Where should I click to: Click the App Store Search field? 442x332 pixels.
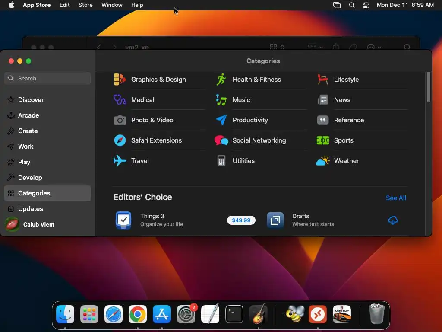47,78
